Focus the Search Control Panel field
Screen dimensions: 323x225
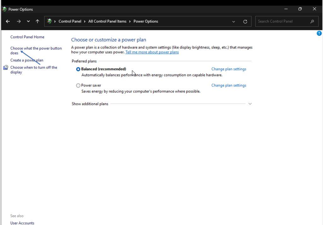pyautogui.click(x=287, y=21)
